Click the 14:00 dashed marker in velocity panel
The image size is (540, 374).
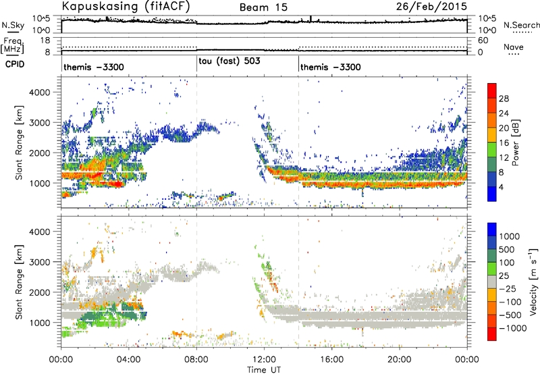tap(298, 282)
